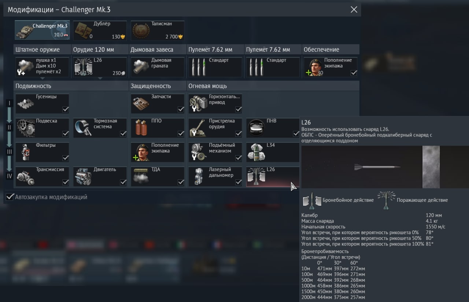Select the ТДА modification
This screenshot has height=302, width=469.
click(x=157, y=177)
